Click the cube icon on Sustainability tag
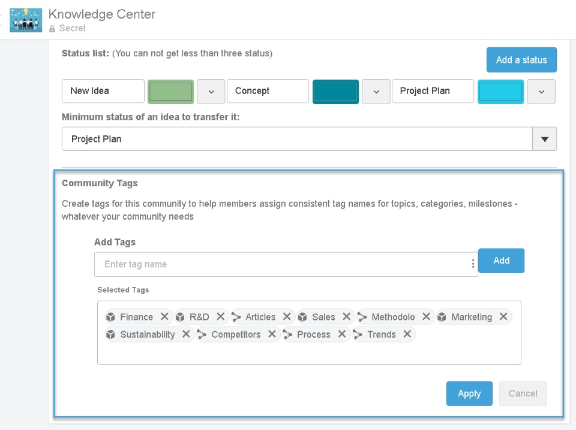The height and width of the screenshot is (430, 576). pyautogui.click(x=110, y=334)
